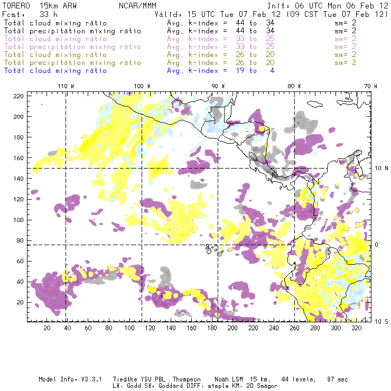Select "26 to 20" in the olive cloud mixing ratio row
The height and width of the screenshot is (391, 391).
(255, 54)
